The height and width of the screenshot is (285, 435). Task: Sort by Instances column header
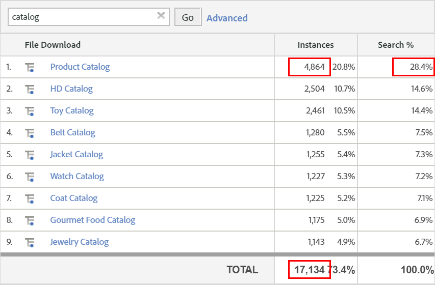point(316,45)
